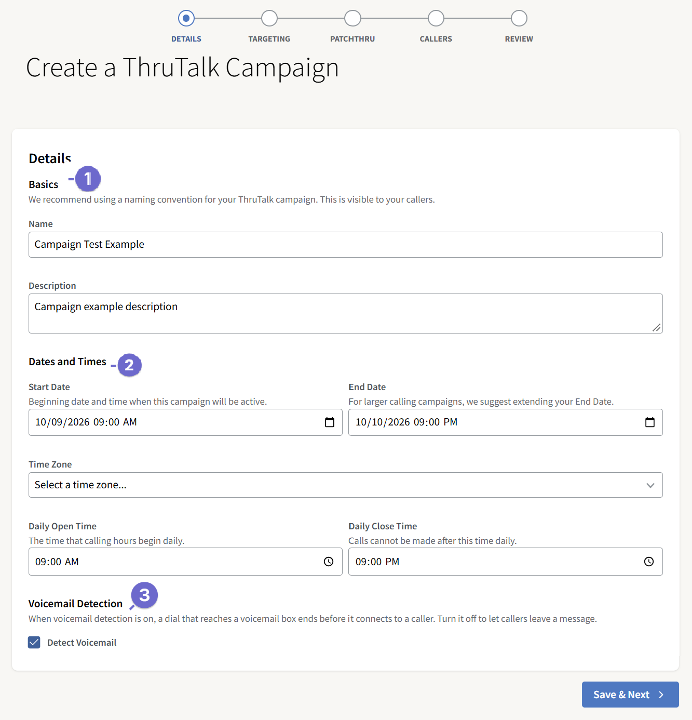
Task: Click the 'Voicemail Detection' section heading
Action: point(76,604)
